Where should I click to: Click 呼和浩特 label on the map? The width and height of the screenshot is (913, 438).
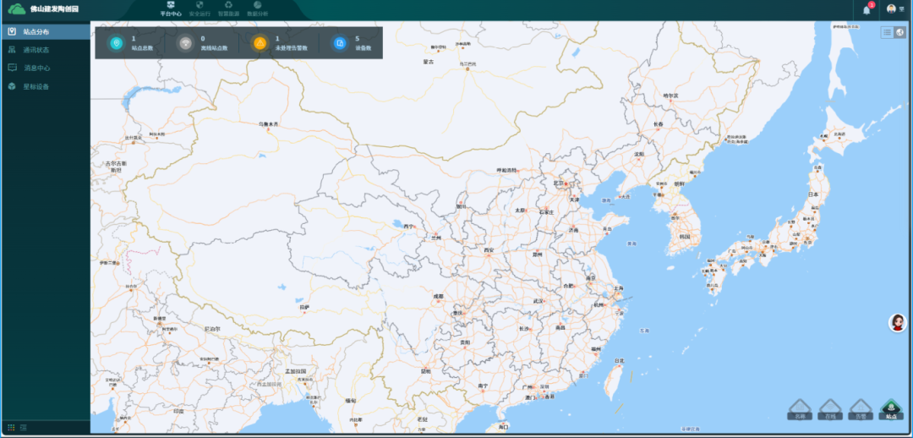pos(506,170)
